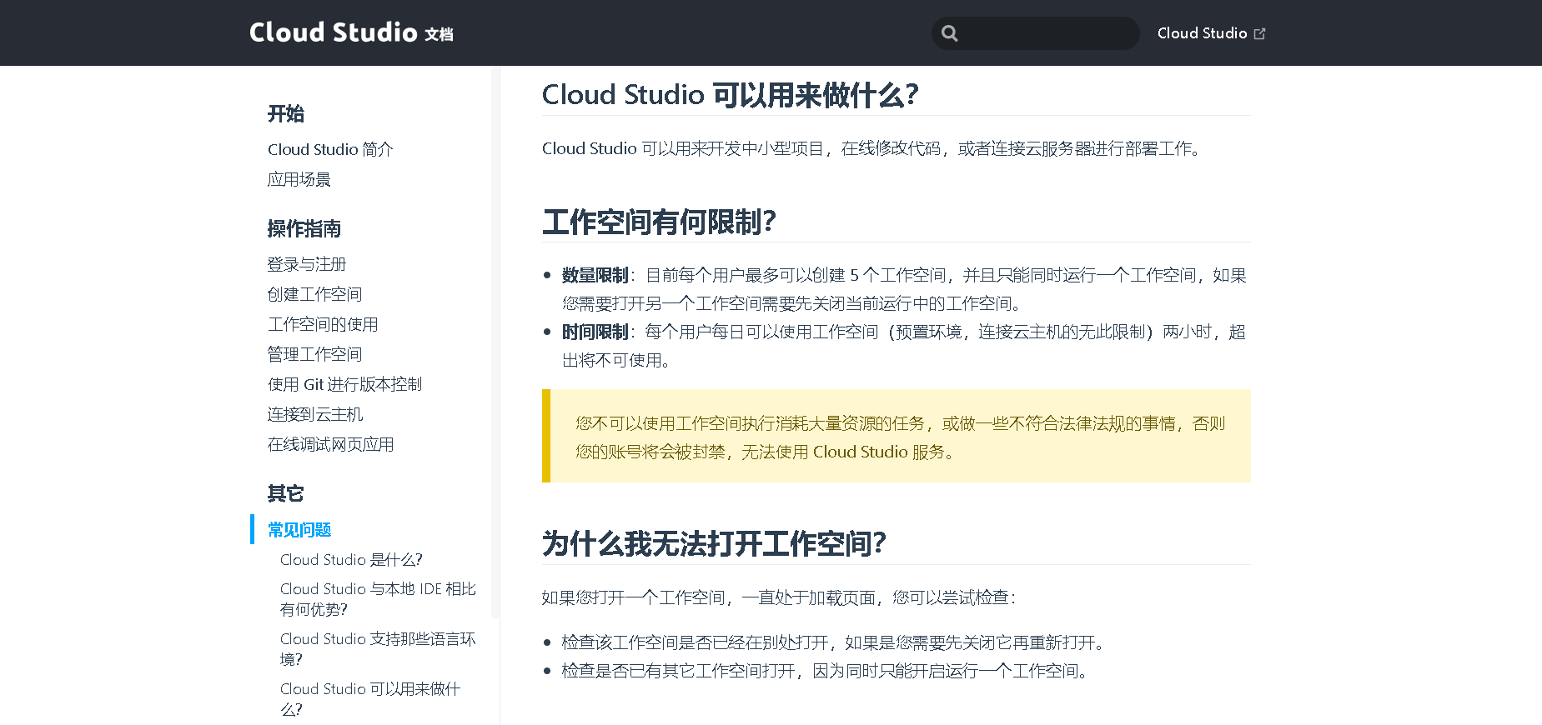Navigate to 管理工作空间
Screen dimensions: 1542x725
(x=314, y=354)
